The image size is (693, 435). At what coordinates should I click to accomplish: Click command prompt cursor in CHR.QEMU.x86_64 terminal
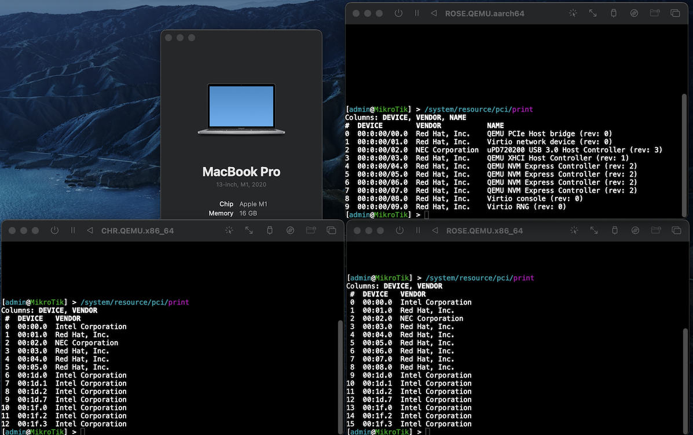coord(83,432)
